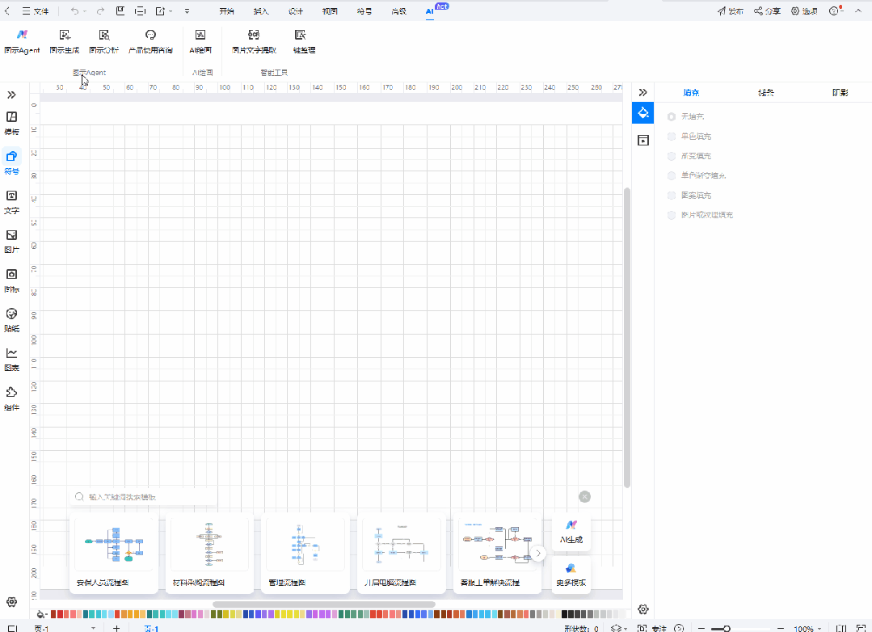The image size is (872, 632).
Task: Open OCR image text extraction
Action: click(x=254, y=42)
